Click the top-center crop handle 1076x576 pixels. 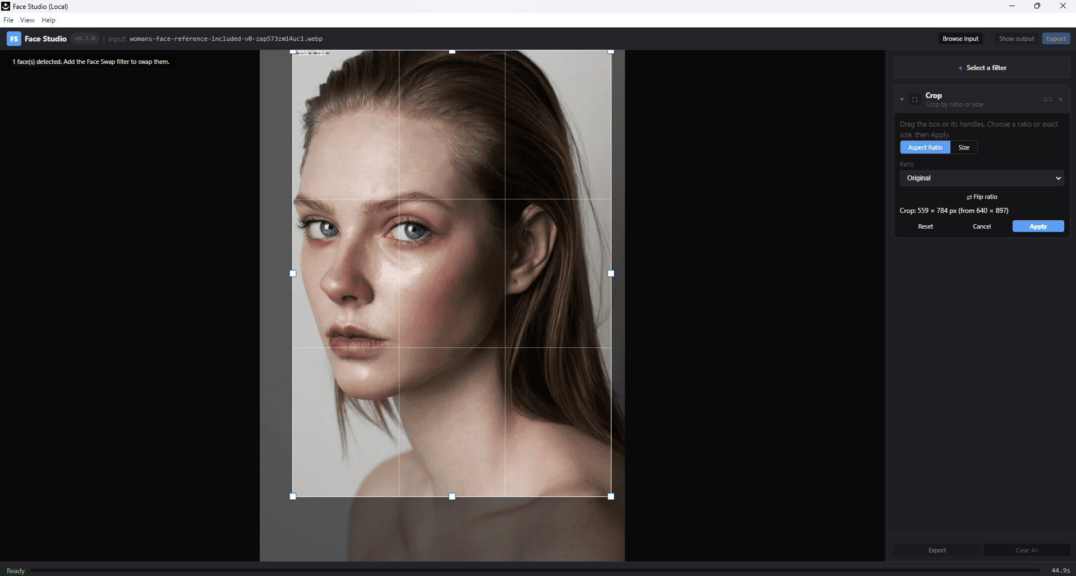coord(452,51)
